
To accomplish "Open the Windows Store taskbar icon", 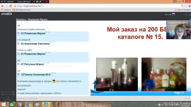I will (11, 104).
